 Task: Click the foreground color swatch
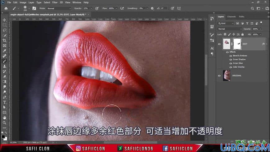click(3, 136)
